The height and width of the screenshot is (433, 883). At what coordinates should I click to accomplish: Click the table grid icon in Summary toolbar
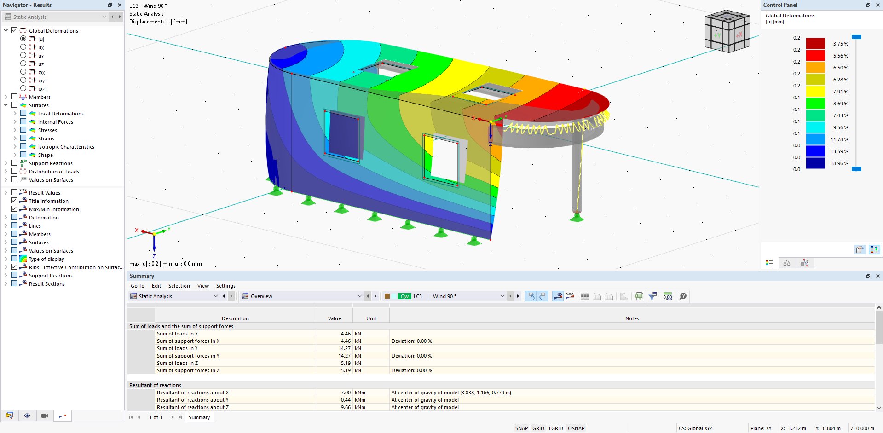click(x=585, y=296)
